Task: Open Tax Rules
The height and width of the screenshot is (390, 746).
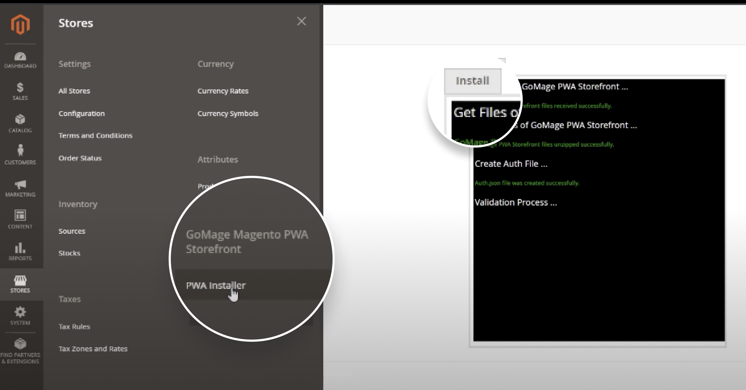Action: coord(74,327)
